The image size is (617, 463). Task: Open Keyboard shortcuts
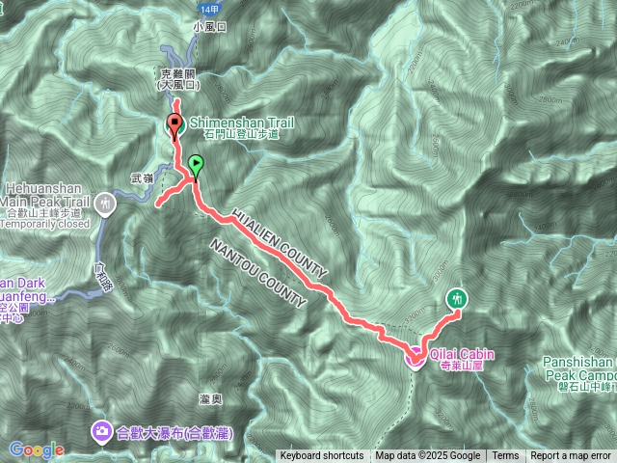point(322,456)
